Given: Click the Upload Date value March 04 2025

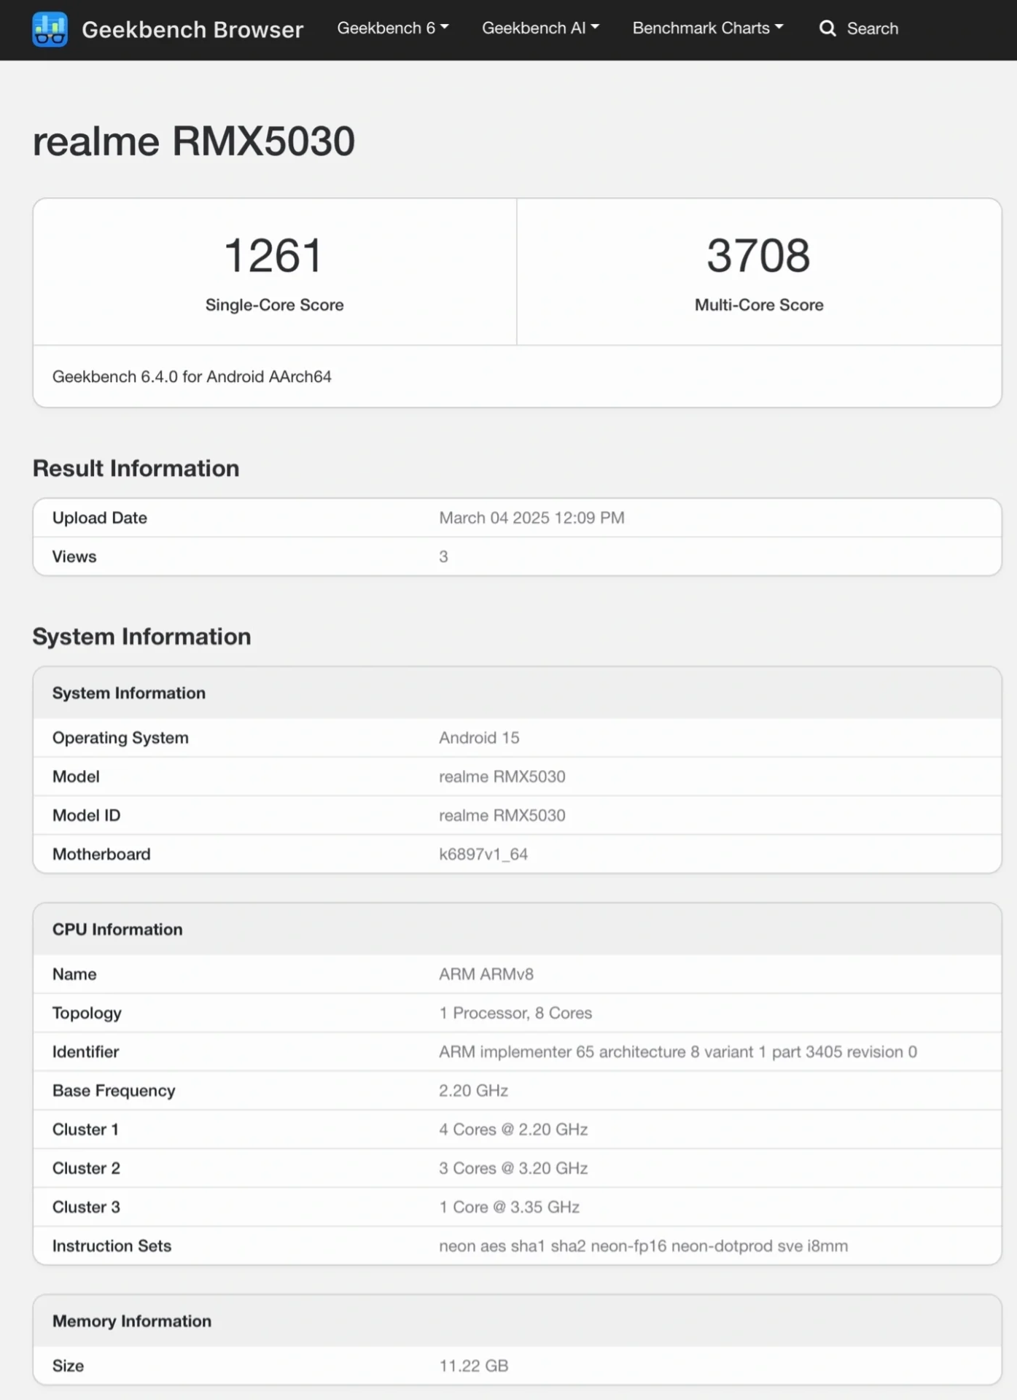Looking at the screenshot, I should pos(531,518).
